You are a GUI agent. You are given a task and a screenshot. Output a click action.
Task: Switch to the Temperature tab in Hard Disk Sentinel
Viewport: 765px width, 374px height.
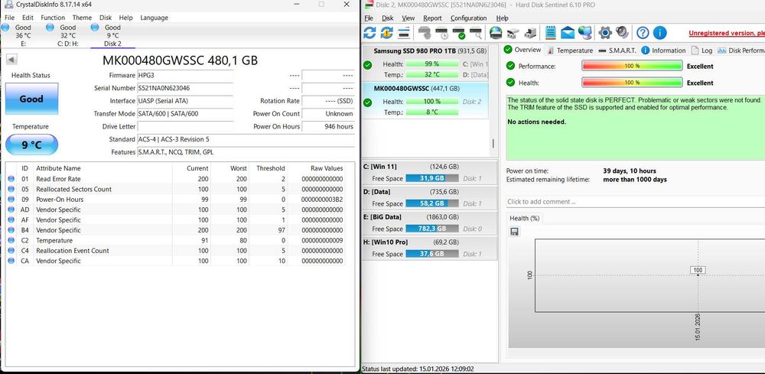point(570,50)
